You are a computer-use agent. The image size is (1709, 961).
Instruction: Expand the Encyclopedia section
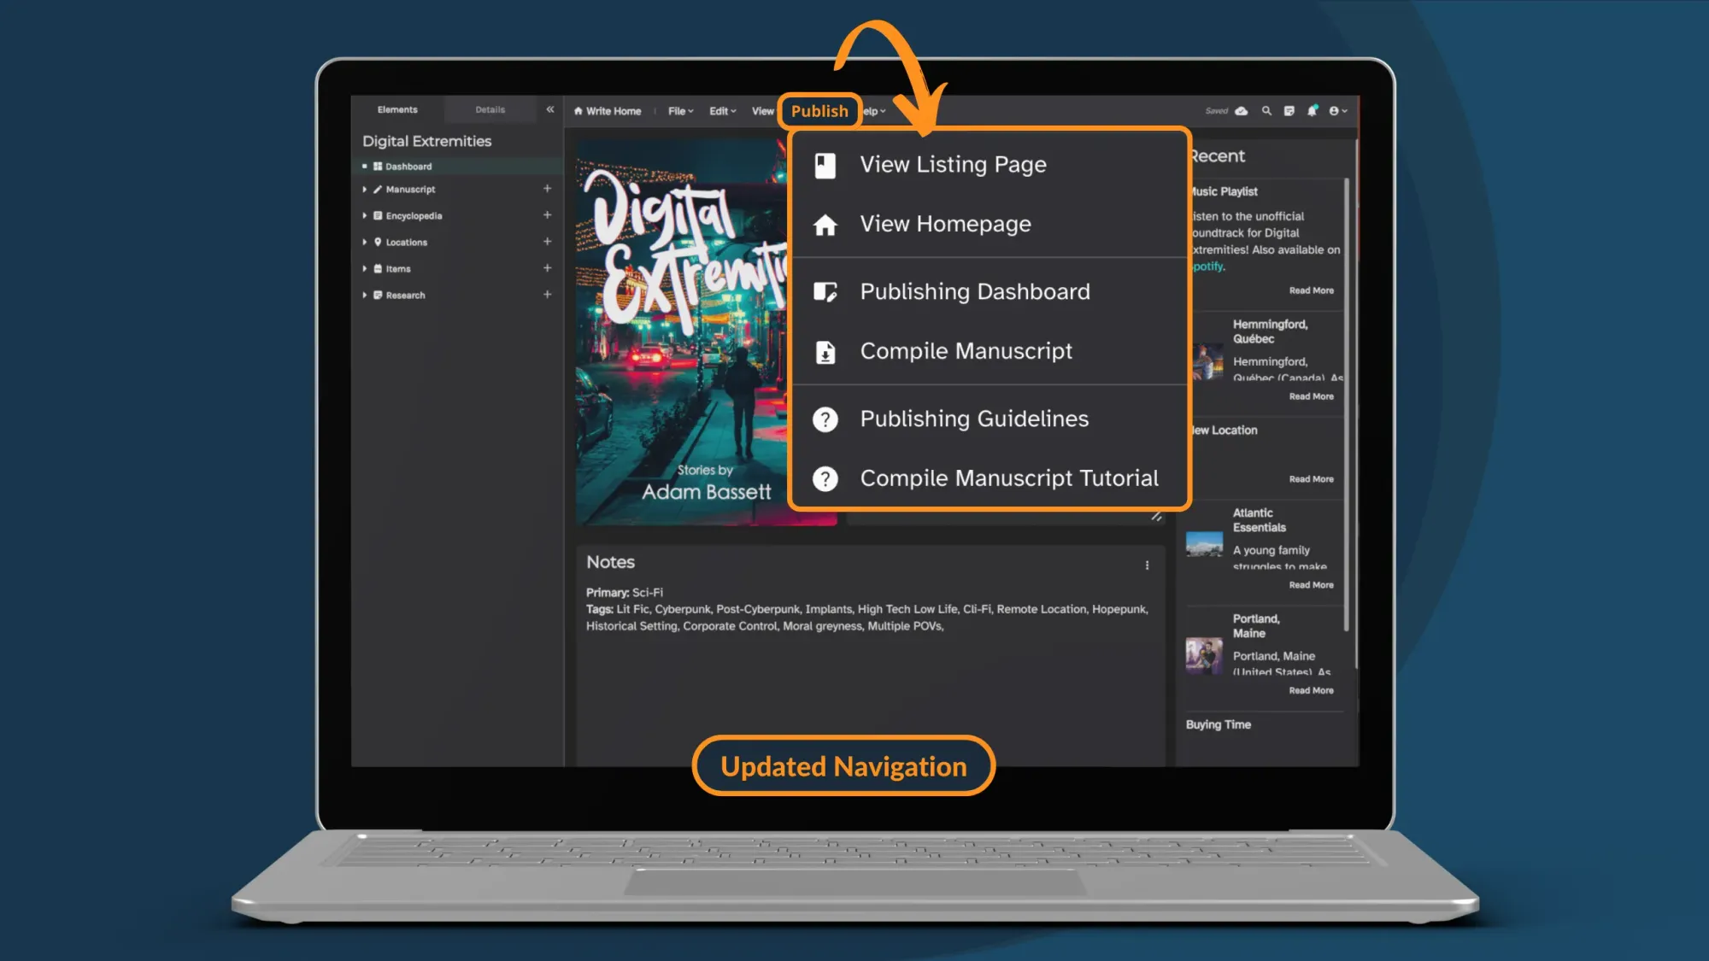click(365, 215)
